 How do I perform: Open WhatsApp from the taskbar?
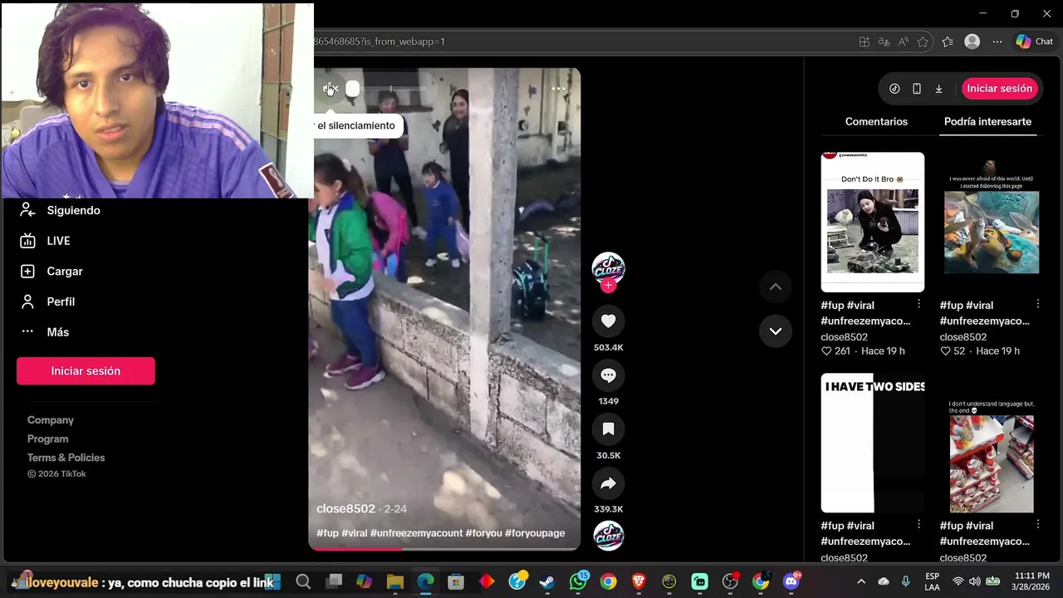(x=578, y=582)
